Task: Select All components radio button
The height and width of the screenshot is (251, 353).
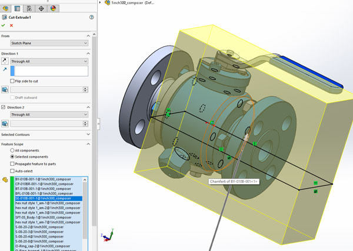Action: point(13,151)
